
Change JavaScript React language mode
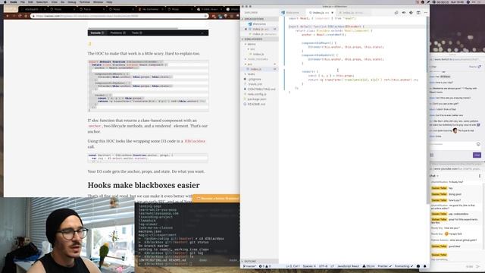click(x=348, y=266)
